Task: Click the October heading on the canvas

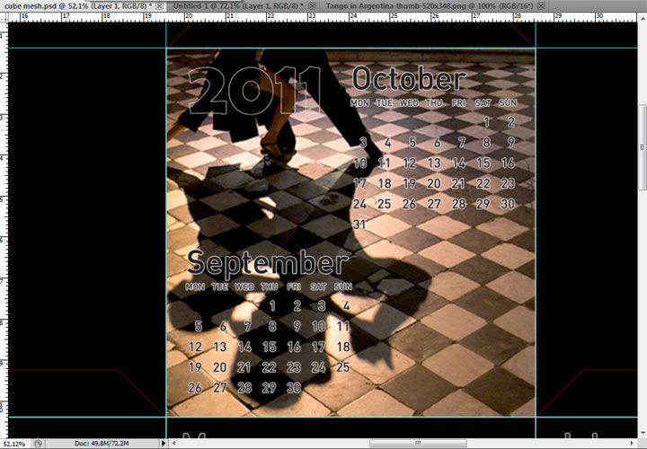Action: click(408, 79)
